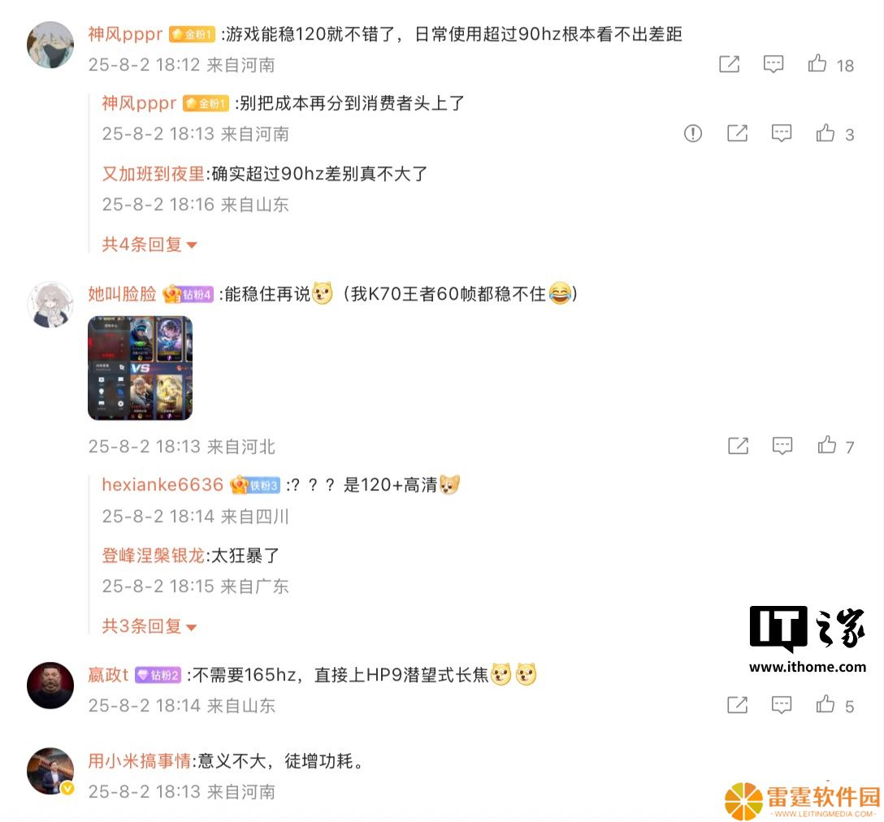This screenshot has height=822, width=884.
Task: Open reply box for 她叫脸脸's comment
Action: (782, 445)
